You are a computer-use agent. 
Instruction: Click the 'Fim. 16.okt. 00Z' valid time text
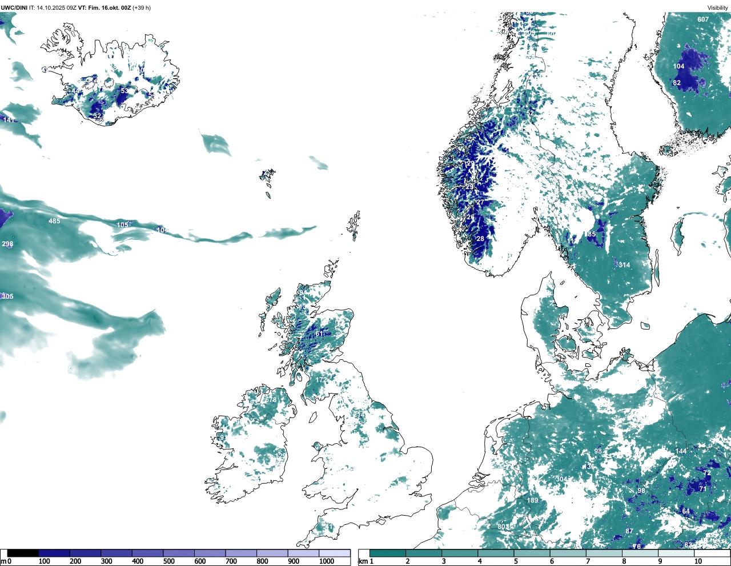pyautogui.click(x=109, y=8)
